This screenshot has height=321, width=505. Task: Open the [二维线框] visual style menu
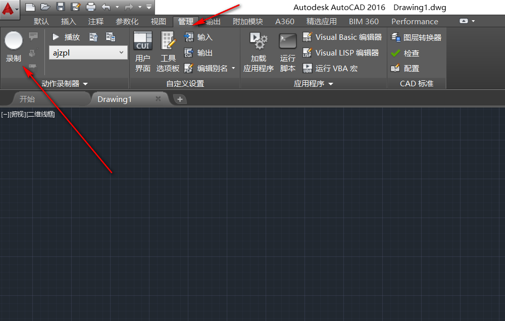[40, 114]
